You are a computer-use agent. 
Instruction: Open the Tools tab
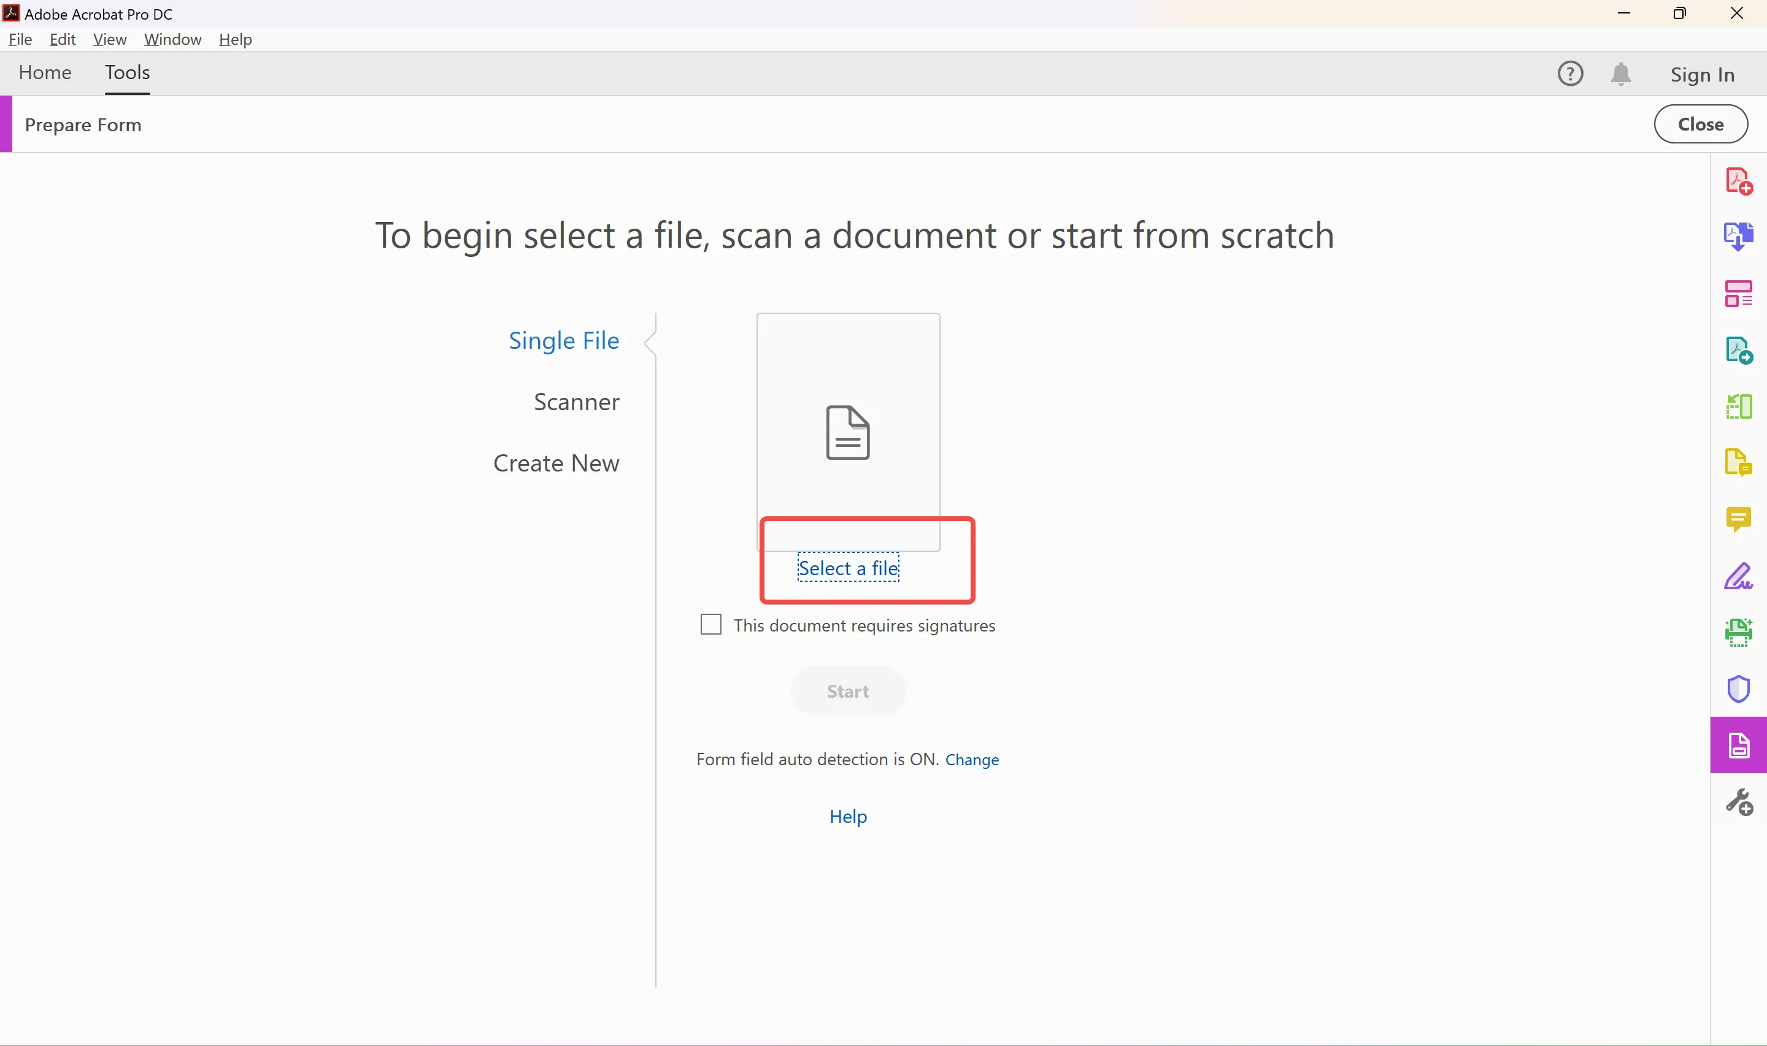(127, 72)
